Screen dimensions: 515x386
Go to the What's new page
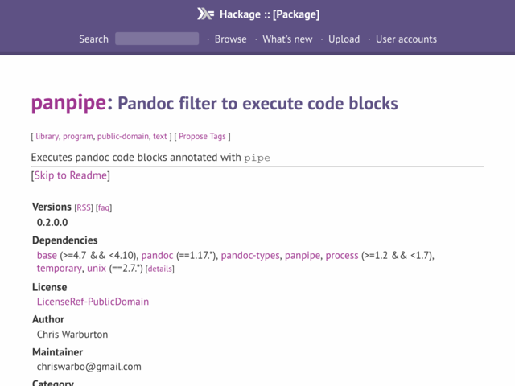pyautogui.click(x=287, y=39)
